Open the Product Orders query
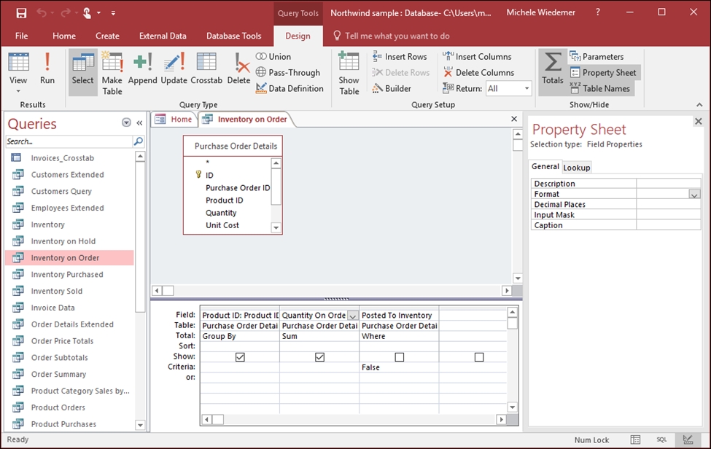The width and height of the screenshot is (711, 449). coord(58,407)
